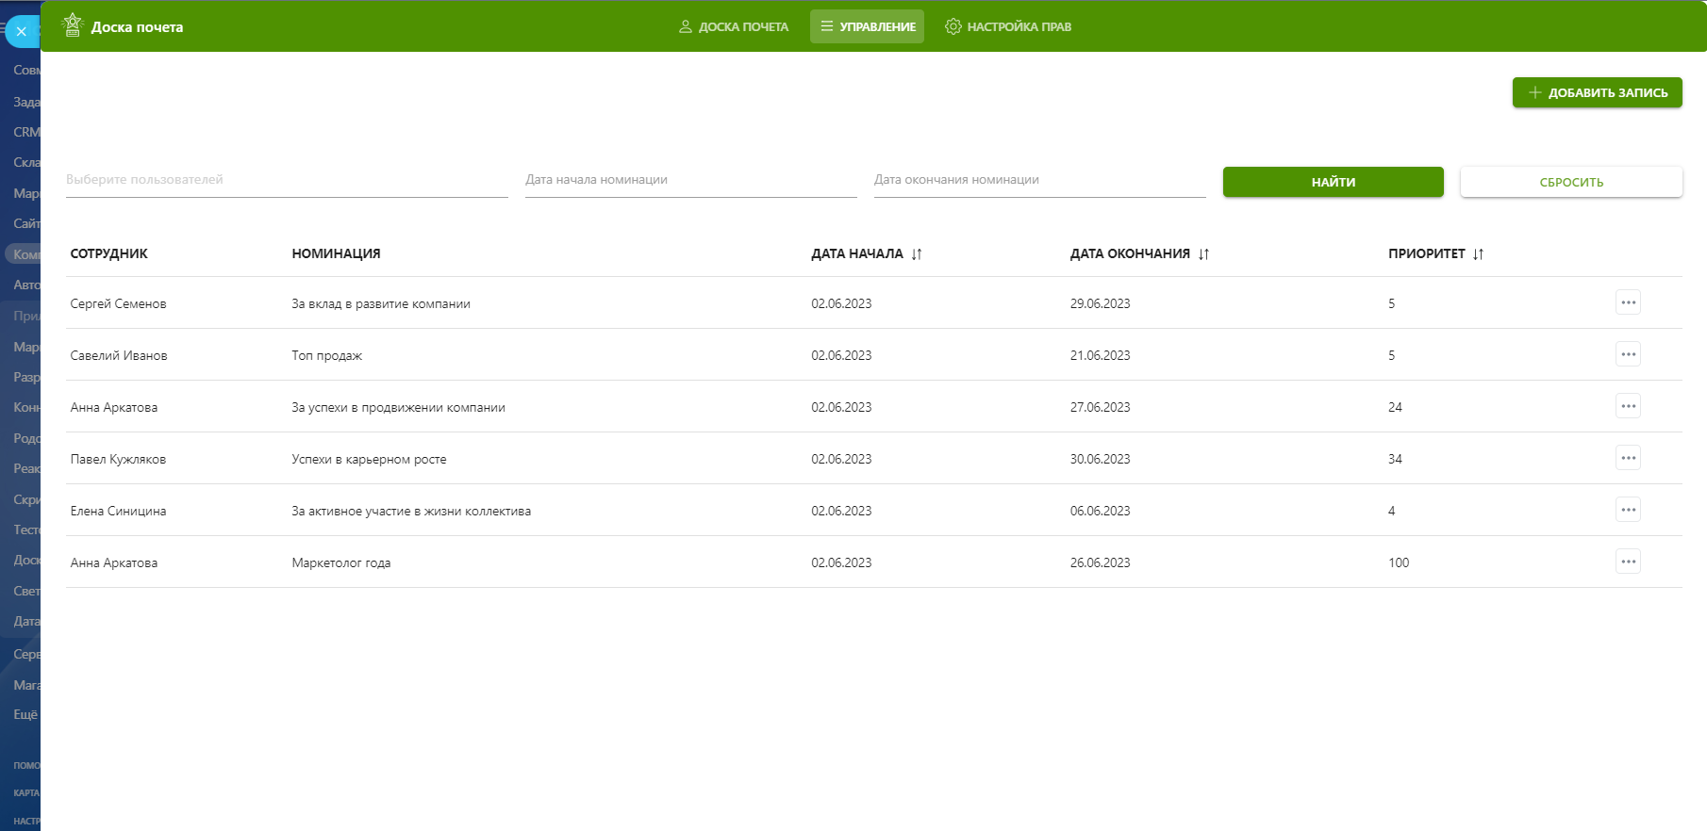Image resolution: width=1707 pixels, height=831 pixels.
Task: Reset filters with Сбросить button
Action: coord(1570,182)
